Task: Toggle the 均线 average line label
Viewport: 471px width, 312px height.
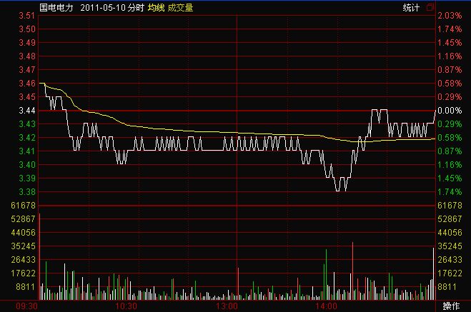Action: click(x=156, y=6)
